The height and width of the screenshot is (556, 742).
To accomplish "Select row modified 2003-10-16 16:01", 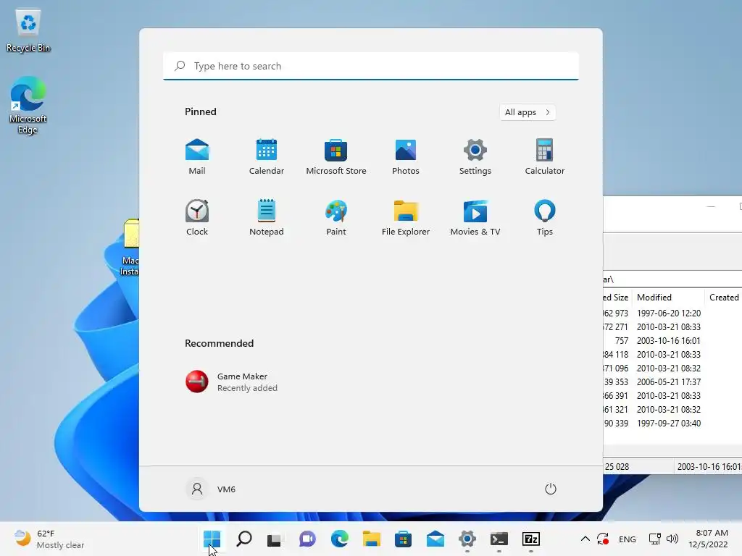I will click(672, 341).
